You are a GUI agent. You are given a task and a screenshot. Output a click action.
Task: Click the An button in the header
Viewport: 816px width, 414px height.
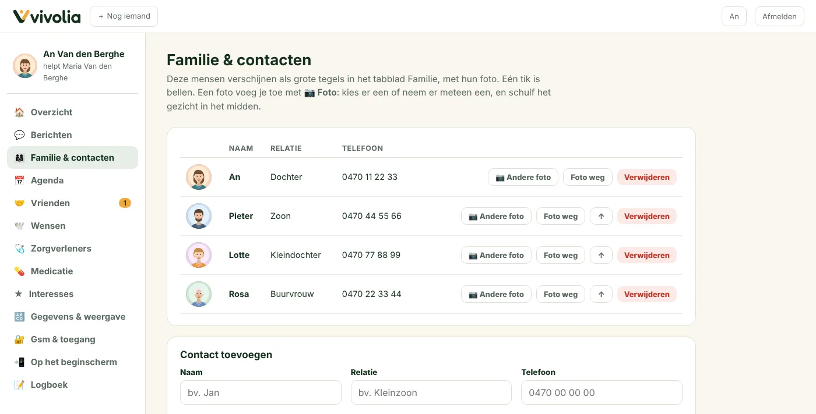734,16
